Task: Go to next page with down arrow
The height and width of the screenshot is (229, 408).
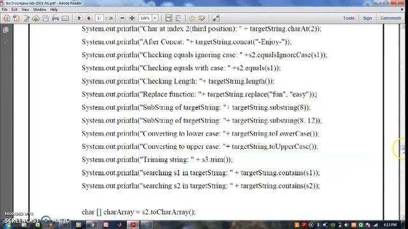Action: tap(89, 18)
